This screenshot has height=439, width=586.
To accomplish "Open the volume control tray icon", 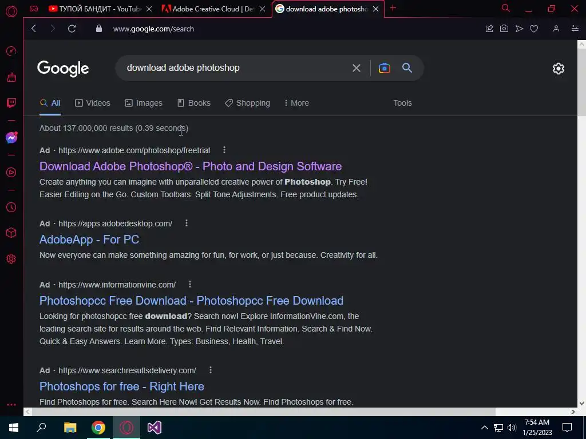I will pyautogui.click(x=512, y=428).
